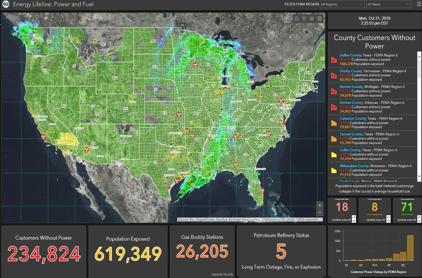Open the map layers stack icon
Viewport: 422px width, 278px height.
click(312, 19)
